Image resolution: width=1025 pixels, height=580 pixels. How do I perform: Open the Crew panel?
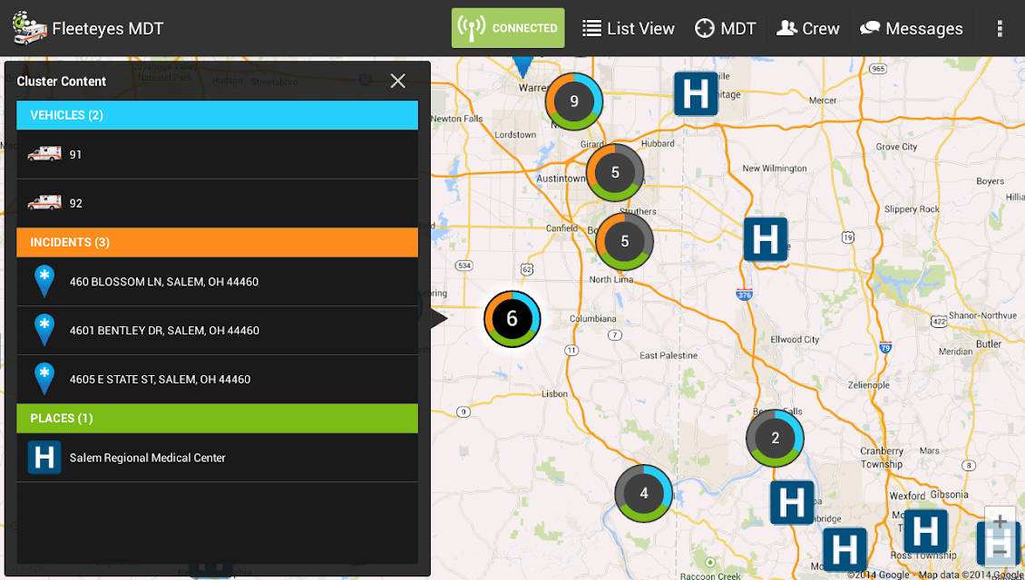pos(808,29)
